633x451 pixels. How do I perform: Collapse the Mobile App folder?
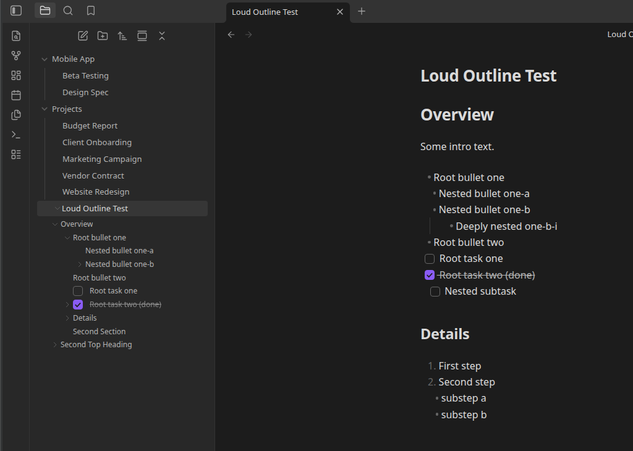(x=45, y=59)
